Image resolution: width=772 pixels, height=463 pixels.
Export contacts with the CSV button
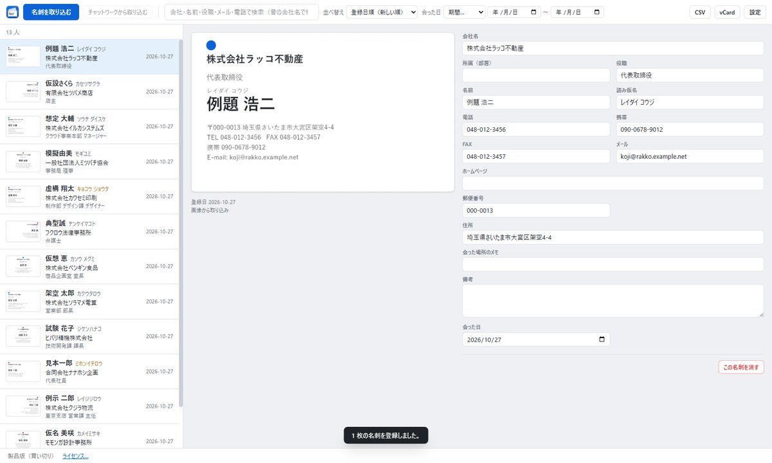point(700,12)
